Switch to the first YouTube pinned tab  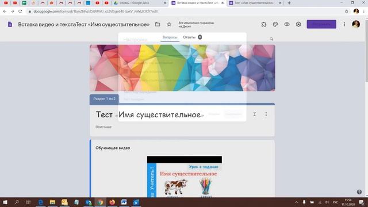6,3
